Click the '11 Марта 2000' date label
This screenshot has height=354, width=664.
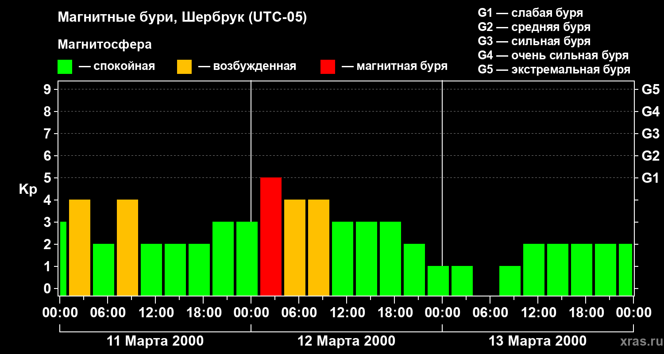(x=155, y=341)
